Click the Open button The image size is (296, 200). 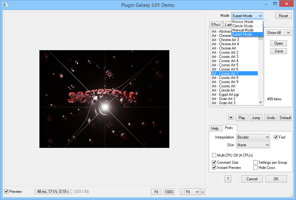[279, 43]
